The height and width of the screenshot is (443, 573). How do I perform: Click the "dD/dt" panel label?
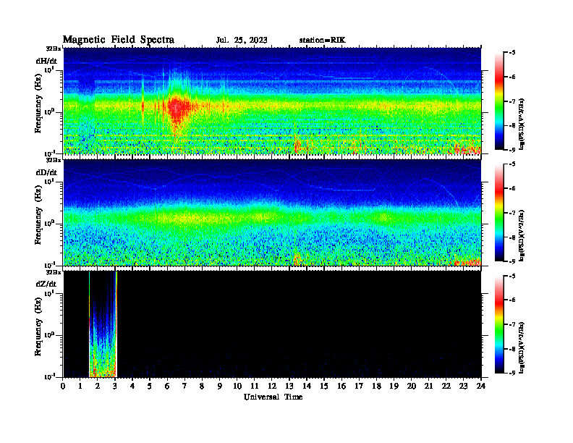pyautogui.click(x=46, y=172)
